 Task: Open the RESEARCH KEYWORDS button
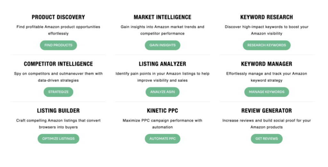266,45
